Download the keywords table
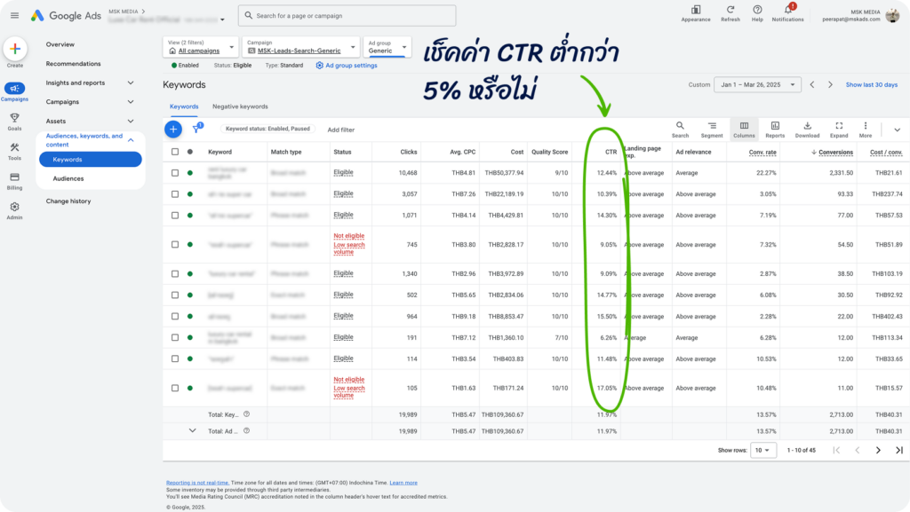Image resolution: width=910 pixels, height=512 pixels. tap(807, 130)
